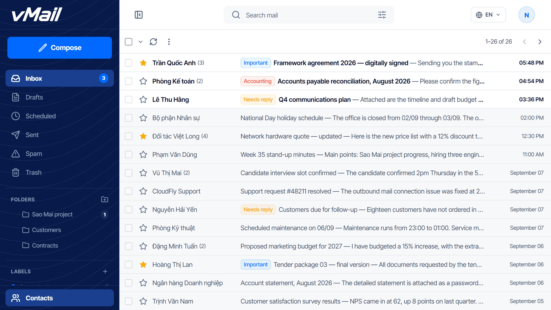The width and height of the screenshot is (551, 310).
Task: Open search filter options icon
Action: pos(382,15)
